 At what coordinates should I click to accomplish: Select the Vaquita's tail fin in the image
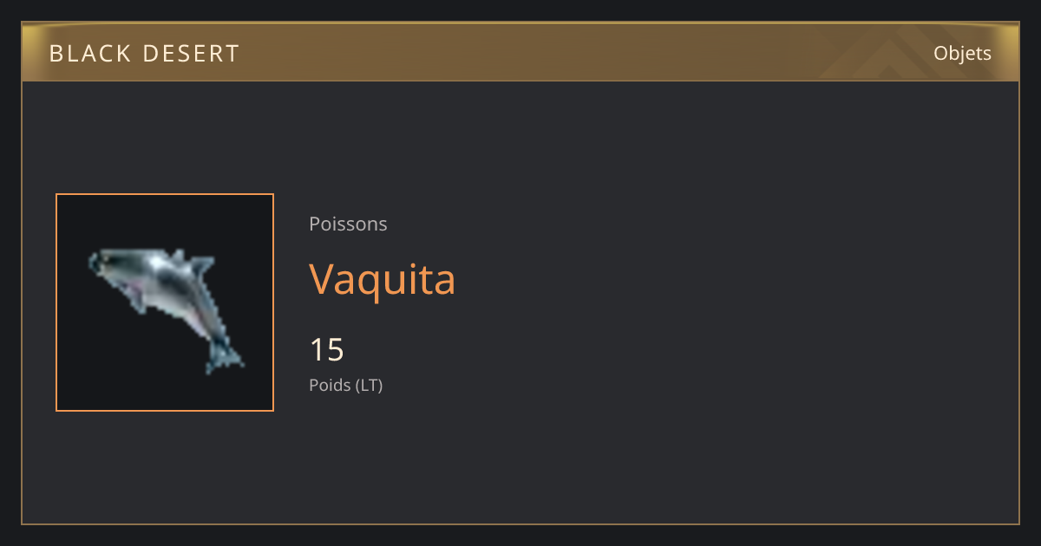click(x=224, y=356)
